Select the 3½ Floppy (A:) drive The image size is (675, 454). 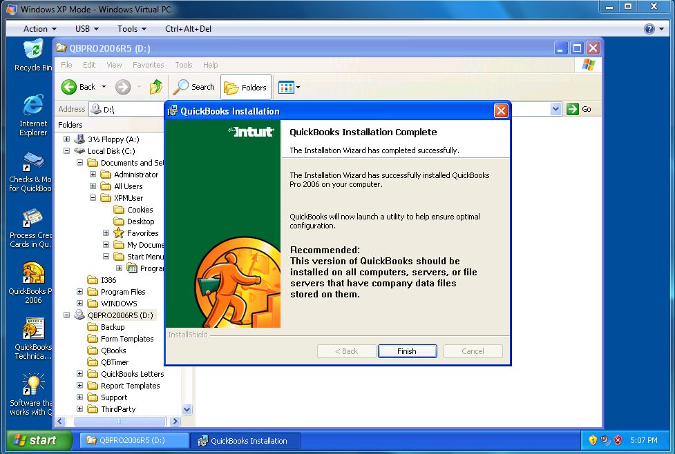click(x=107, y=139)
